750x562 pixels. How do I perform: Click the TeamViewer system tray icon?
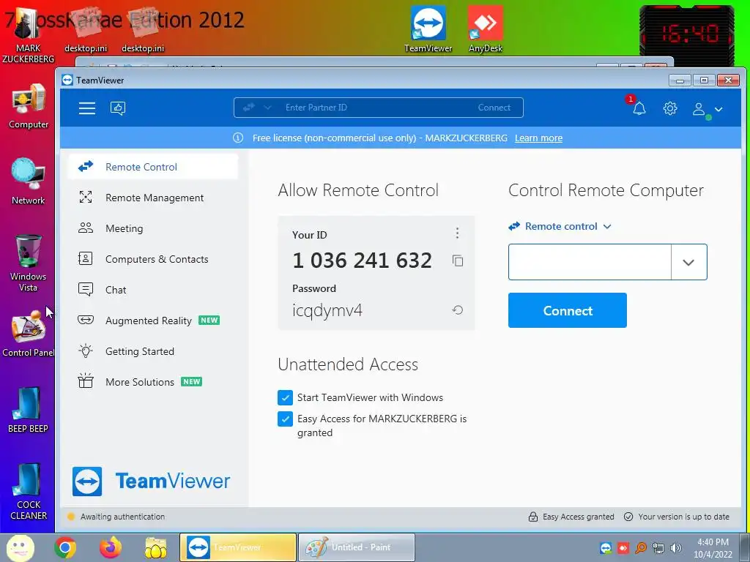[606, 548]
